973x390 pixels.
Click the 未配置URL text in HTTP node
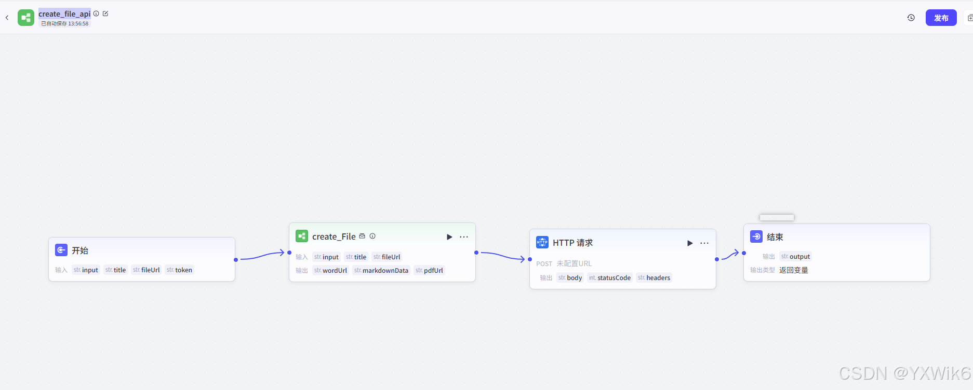[574, 263]
